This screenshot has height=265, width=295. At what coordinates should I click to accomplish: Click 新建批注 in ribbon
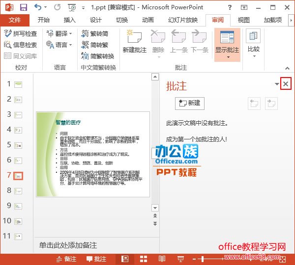click(135, 42)
